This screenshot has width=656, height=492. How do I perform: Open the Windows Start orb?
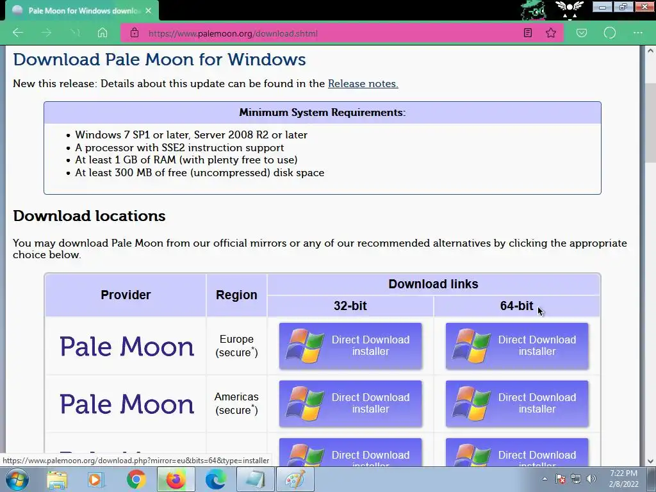pyautogui.click(x=17, y=479)
